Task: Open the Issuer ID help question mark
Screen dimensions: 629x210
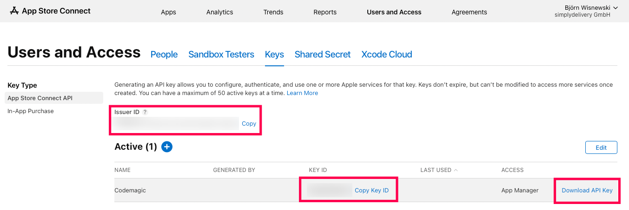Action: (145, 112)
